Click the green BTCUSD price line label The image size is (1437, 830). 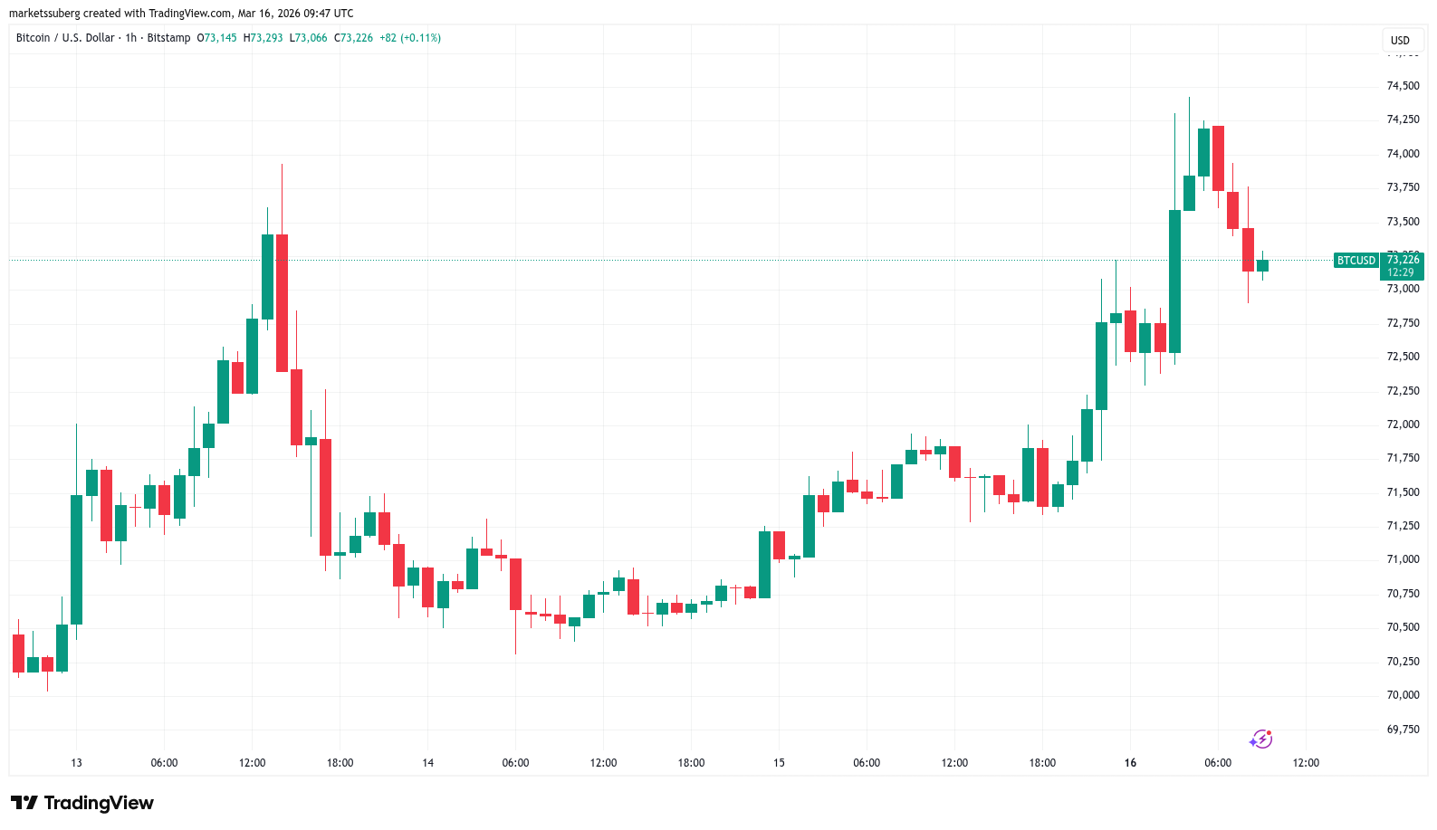tap(1356, 261)
